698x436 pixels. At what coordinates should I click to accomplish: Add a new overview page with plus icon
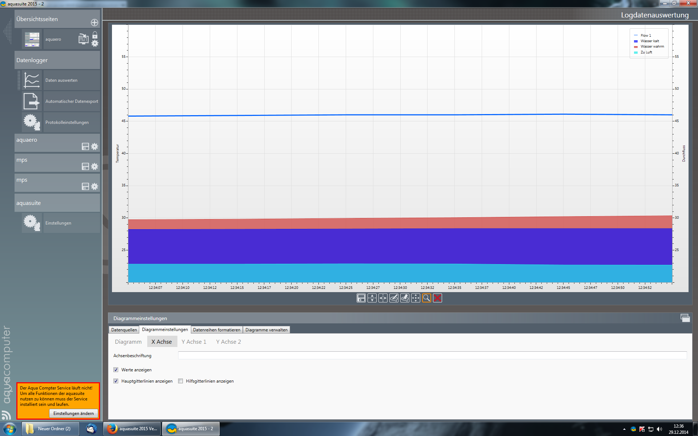click(95, 23)
